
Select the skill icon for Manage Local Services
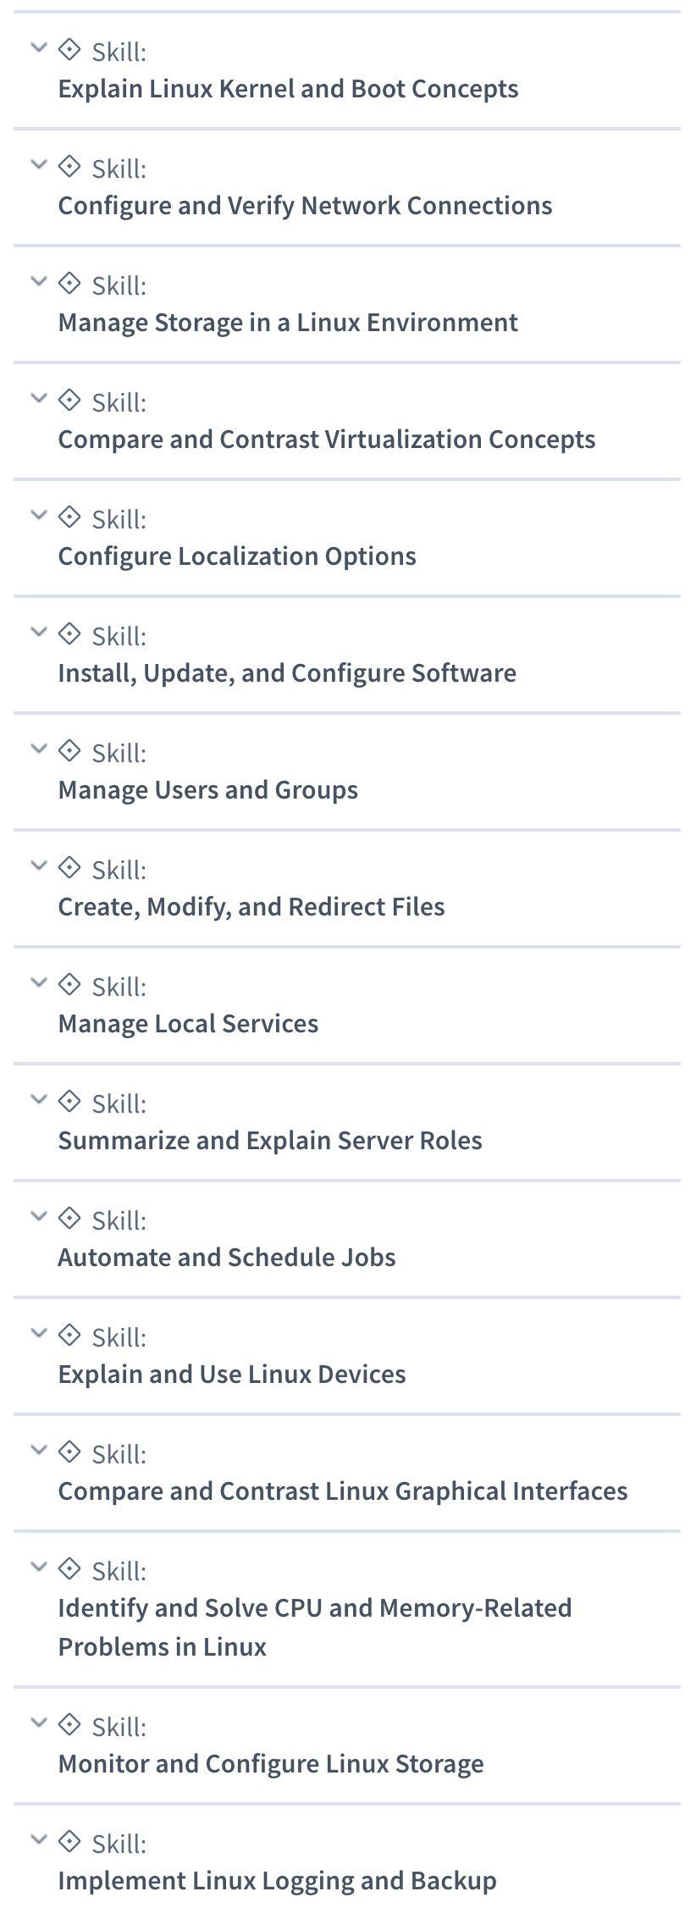pos(69,984)
